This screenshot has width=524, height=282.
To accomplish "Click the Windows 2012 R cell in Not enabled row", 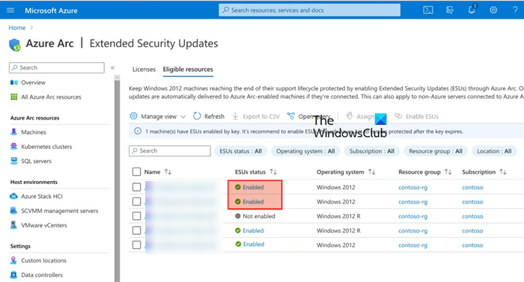I will coord(338,216).
